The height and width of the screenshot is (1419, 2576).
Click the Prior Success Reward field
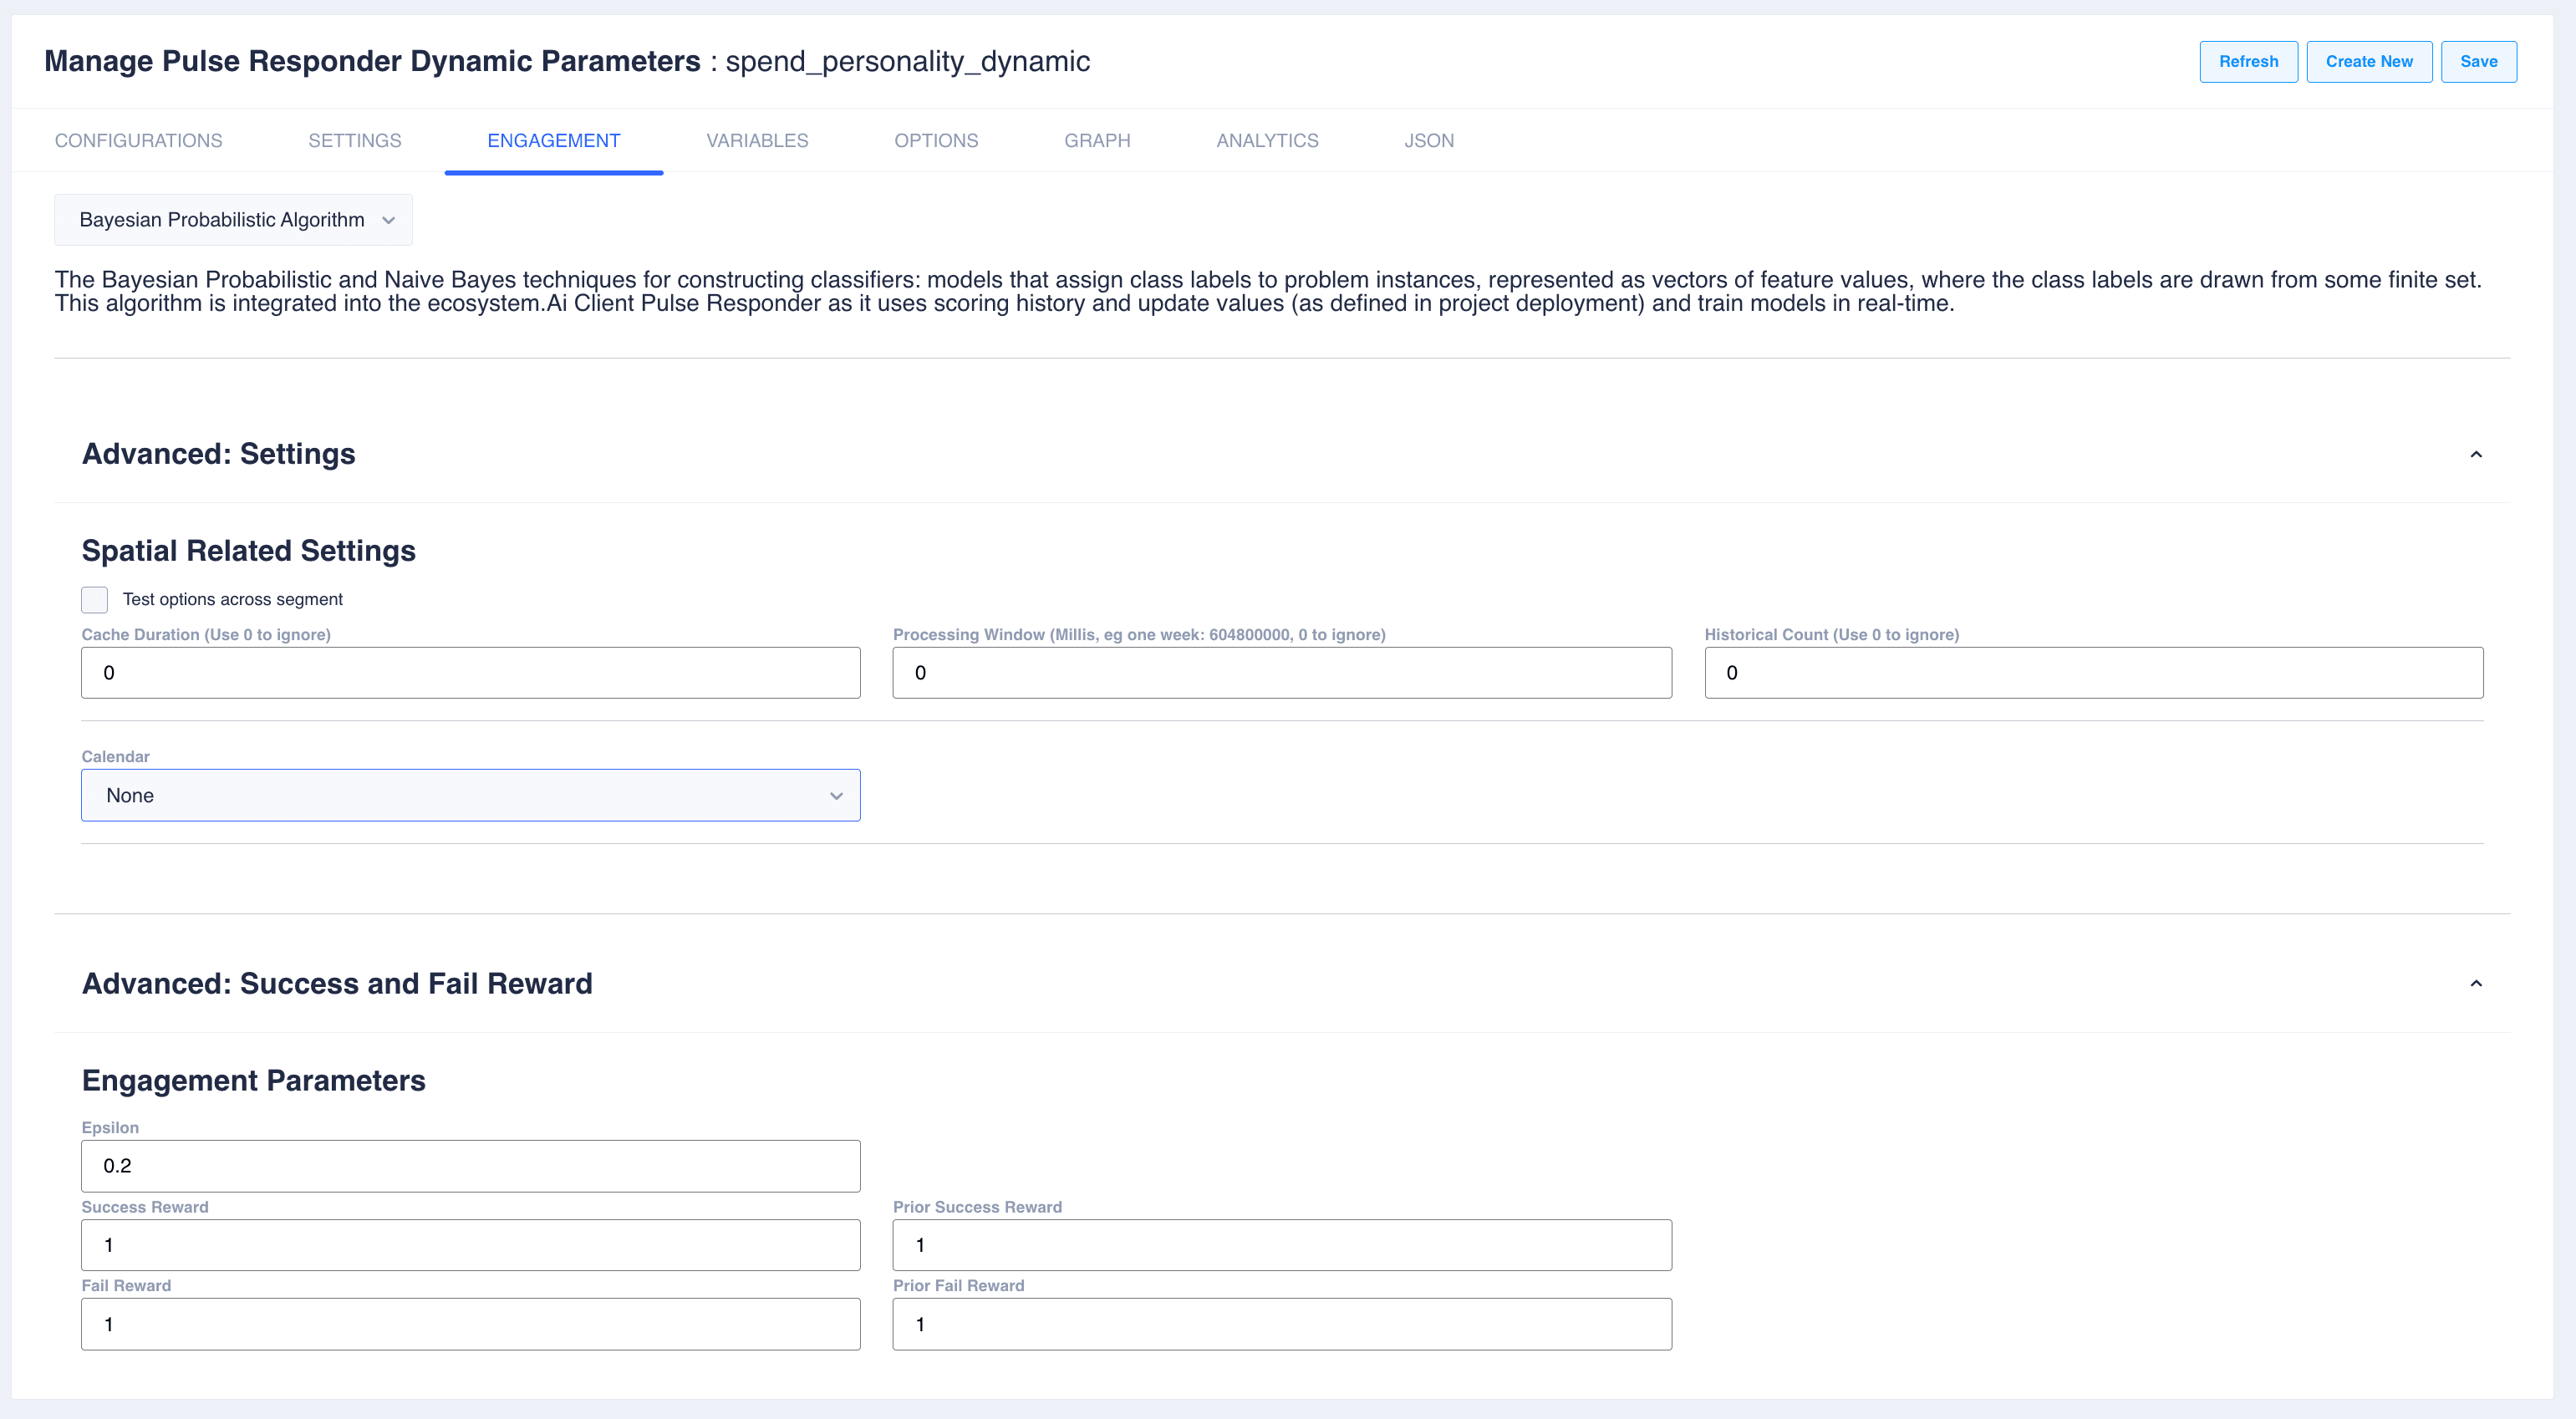click(x=1281, y=1245)
